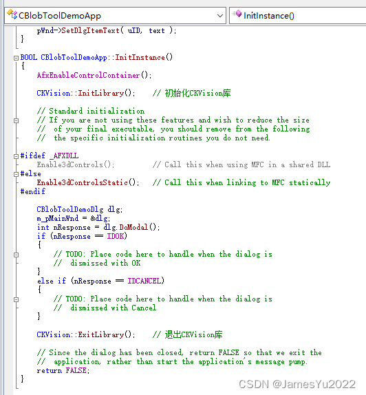Collapse the #ifdef _AFXDLL region
Screen dimensions: 366x395
[16, 156]
